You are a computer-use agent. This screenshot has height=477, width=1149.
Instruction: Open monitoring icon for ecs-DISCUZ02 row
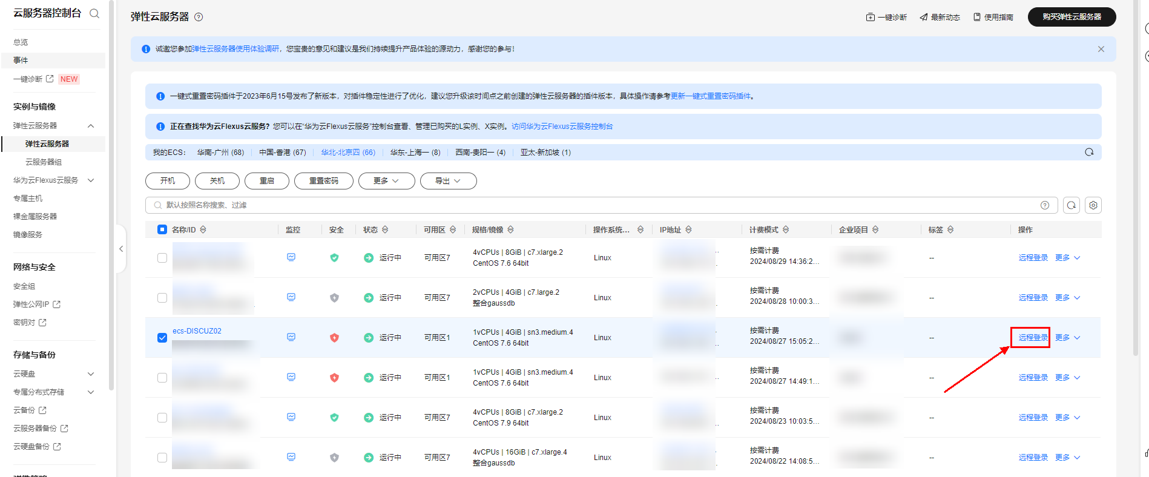(291, 337)
